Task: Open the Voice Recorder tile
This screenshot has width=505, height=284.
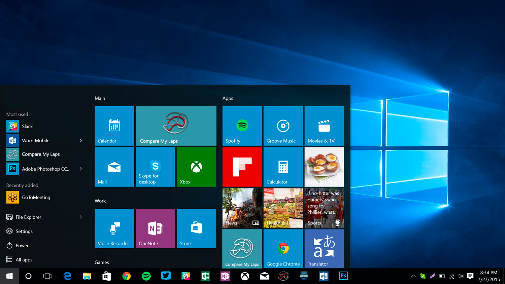Action: point(114,228)
